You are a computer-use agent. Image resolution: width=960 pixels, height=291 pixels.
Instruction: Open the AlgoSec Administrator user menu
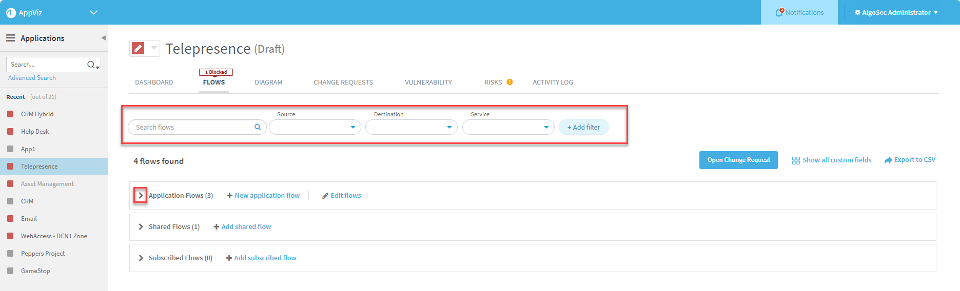(896, 13)
